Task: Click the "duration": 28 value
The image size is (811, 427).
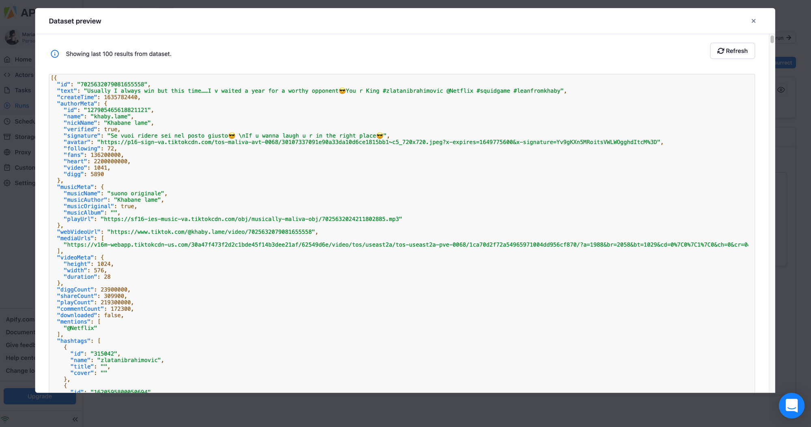Action: point(107,277)
